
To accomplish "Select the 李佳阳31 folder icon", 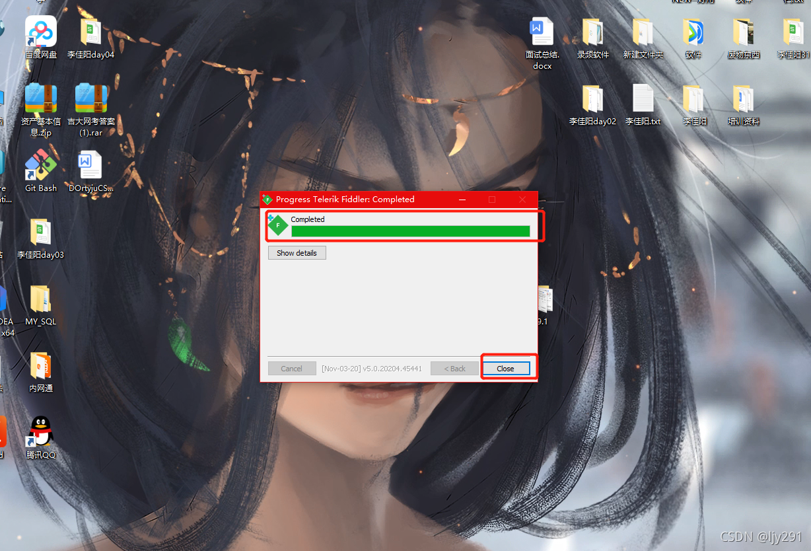I will point(793,38).
